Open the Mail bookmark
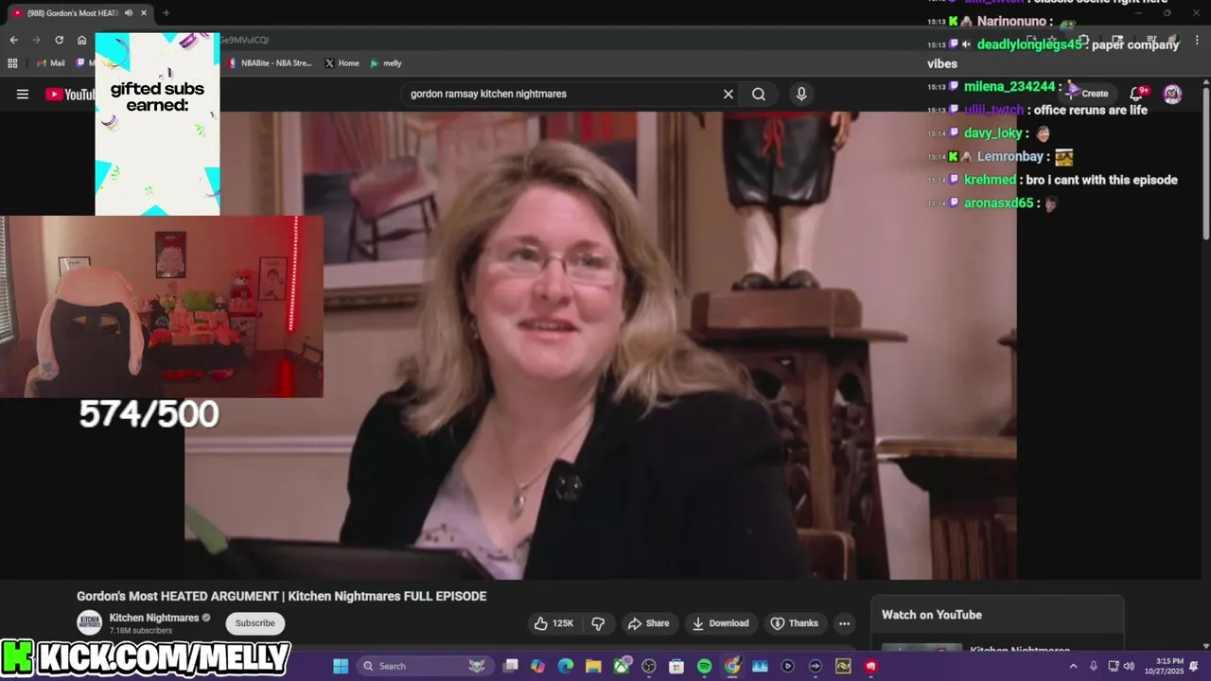 pyautogui.click(x=51, y=63)
